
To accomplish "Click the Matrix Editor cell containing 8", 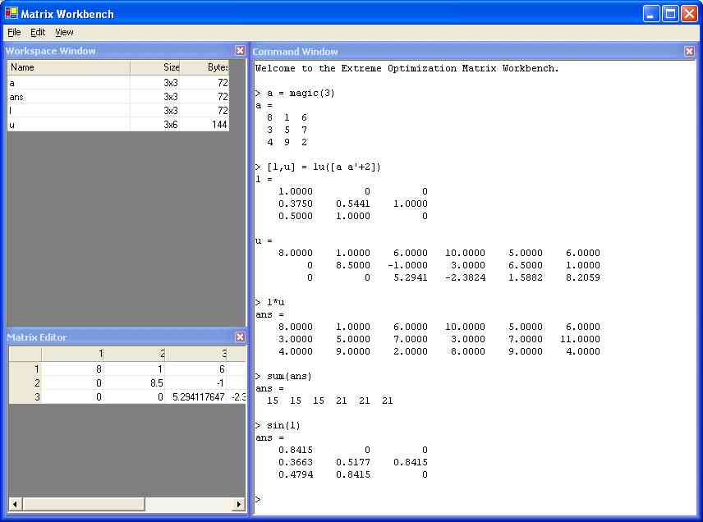I will click(x=72, y=369).
